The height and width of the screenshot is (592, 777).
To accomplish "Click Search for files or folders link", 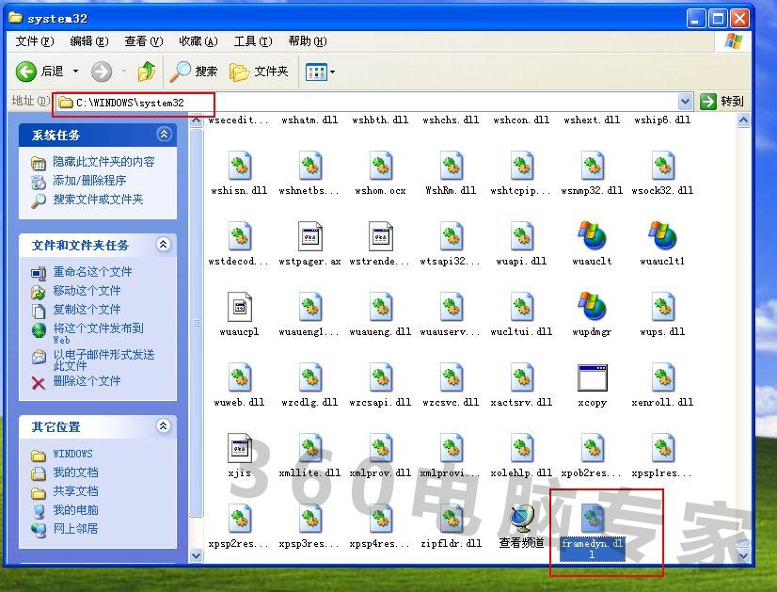I will (x=98, y=200).
